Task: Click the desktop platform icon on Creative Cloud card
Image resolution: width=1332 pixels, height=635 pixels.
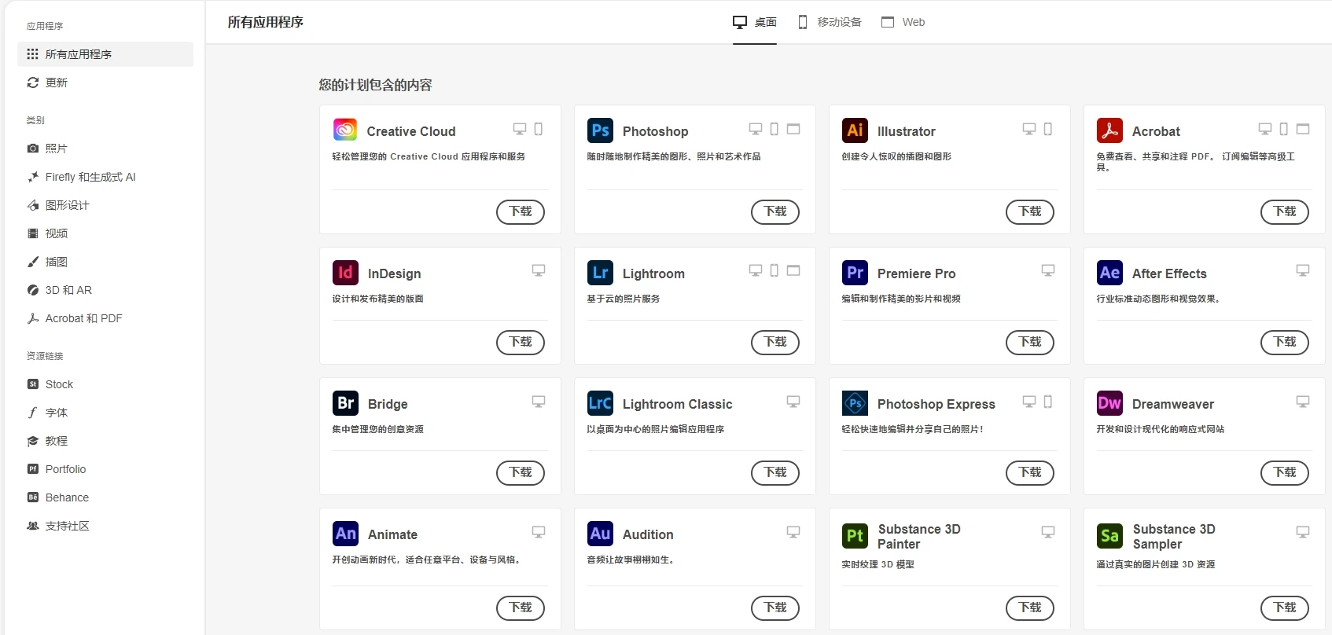Action: pyautogui.click(x=520, y=129)
